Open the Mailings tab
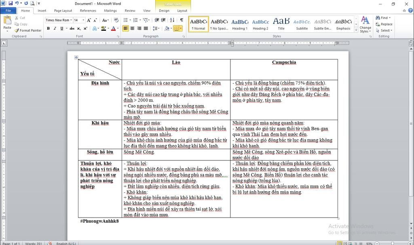The image size is (414, 245). 110,11
